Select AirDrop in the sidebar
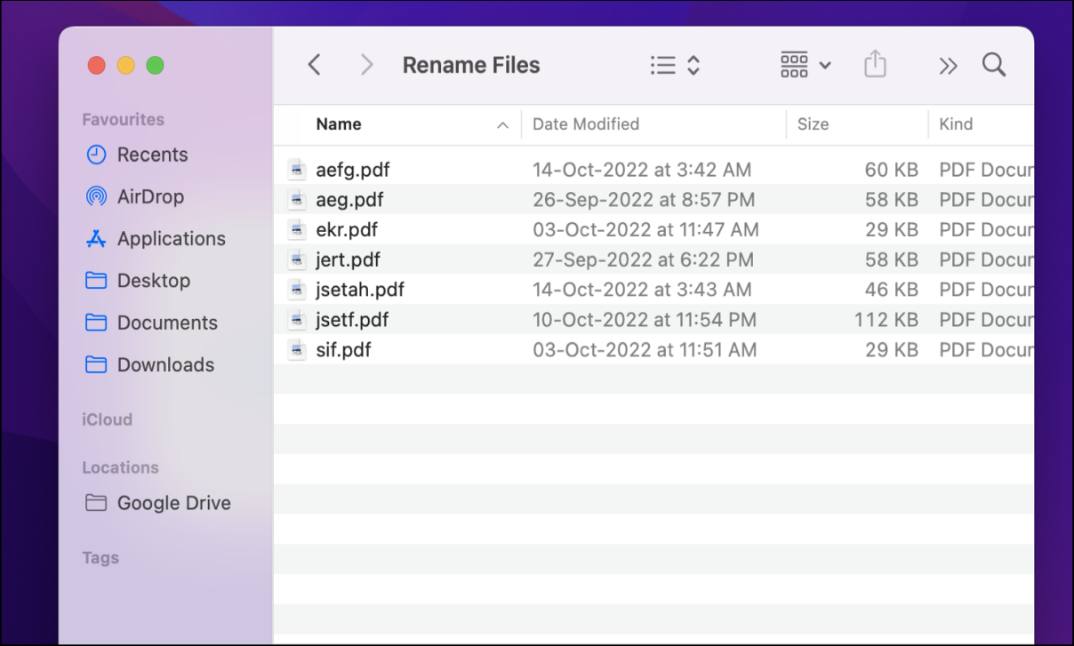The height and width of the screenshot is (646, 1074). [x=149, y=196]
